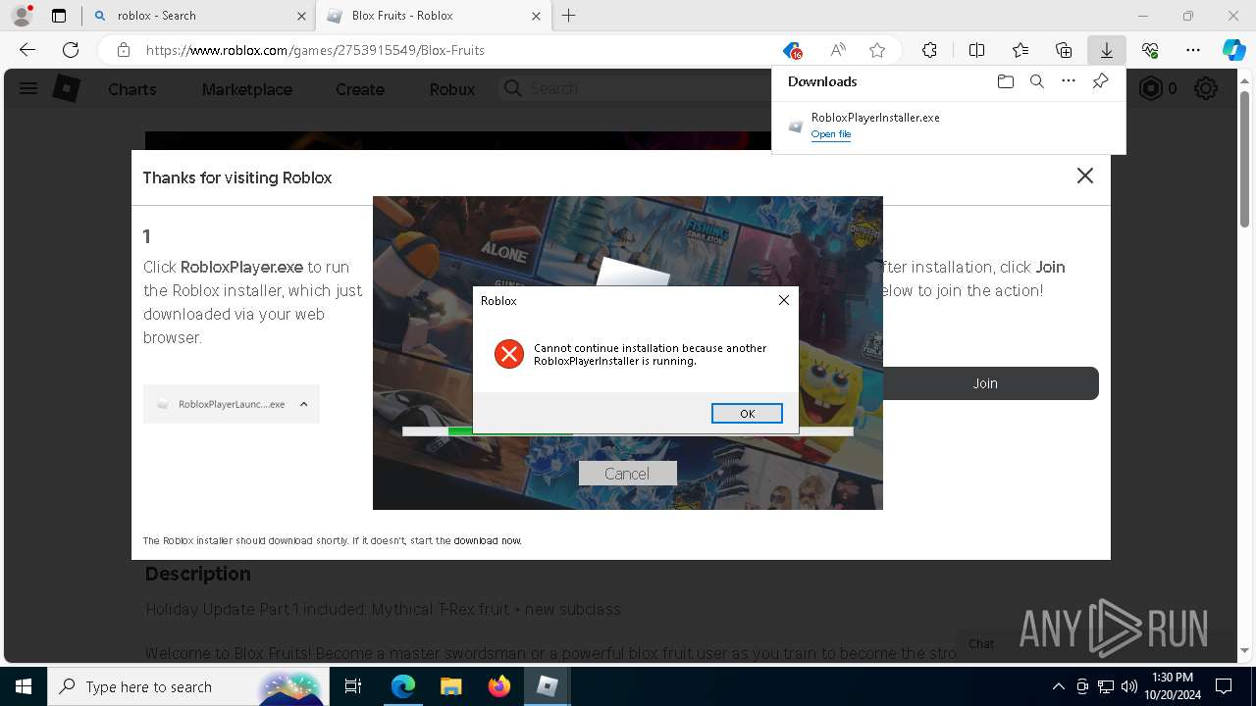Click the Robux balance icon
The height and width of the screenshot is (706, 1256).
click(1150, 88)
